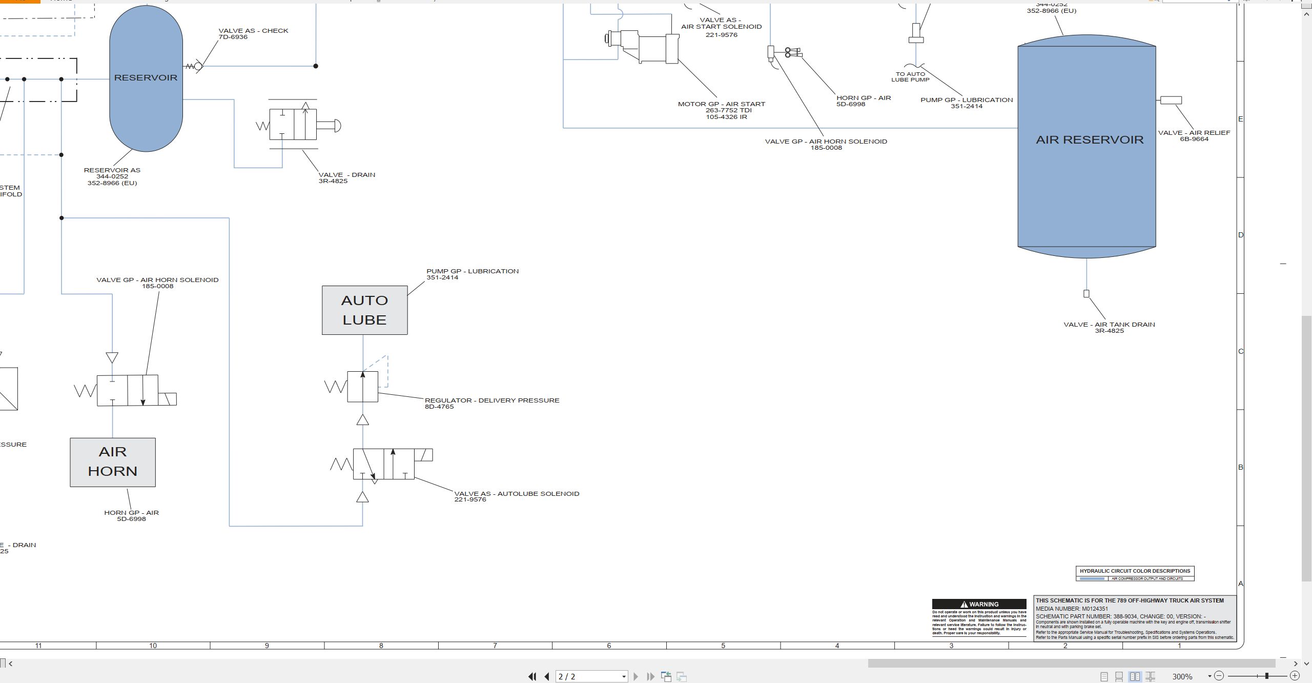Click the zoom out minus icon
Viewport: 1312px width, 683px height.
click(x=1219, y=676)
